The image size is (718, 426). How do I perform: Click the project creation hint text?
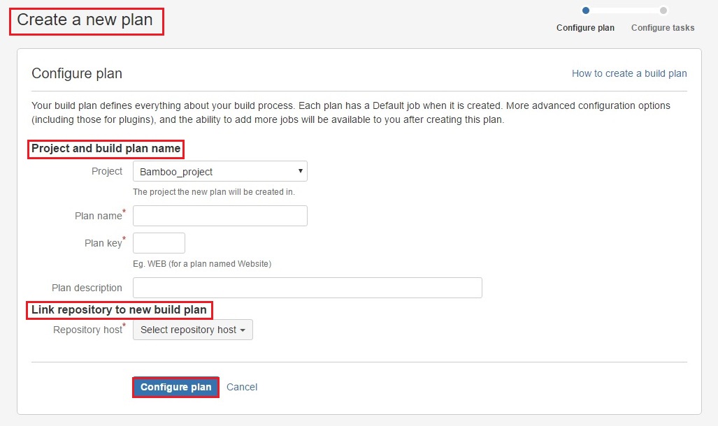point(214,192)
